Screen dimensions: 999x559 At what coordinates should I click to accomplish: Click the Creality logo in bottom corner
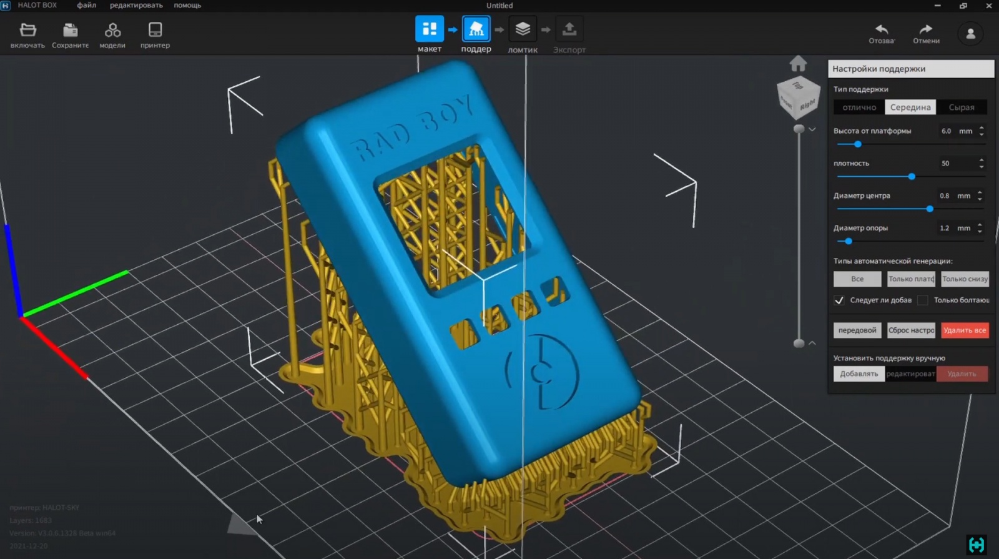[x=976, y=545]
